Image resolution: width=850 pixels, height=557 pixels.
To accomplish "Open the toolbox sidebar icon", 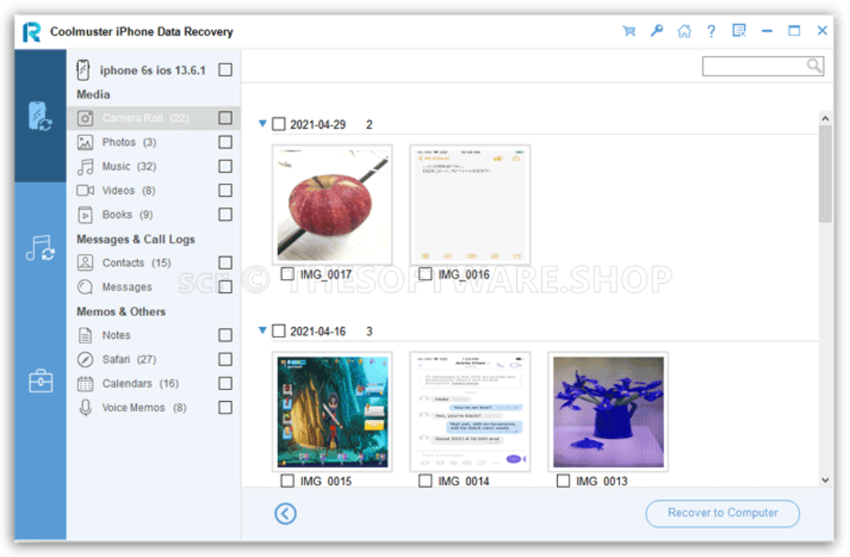I will pos(40,381).
